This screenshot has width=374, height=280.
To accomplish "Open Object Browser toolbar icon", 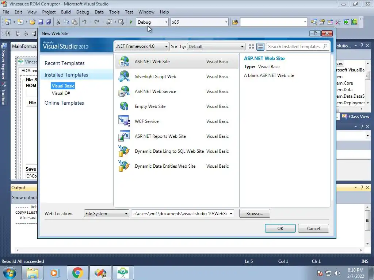I will point(330,22).
